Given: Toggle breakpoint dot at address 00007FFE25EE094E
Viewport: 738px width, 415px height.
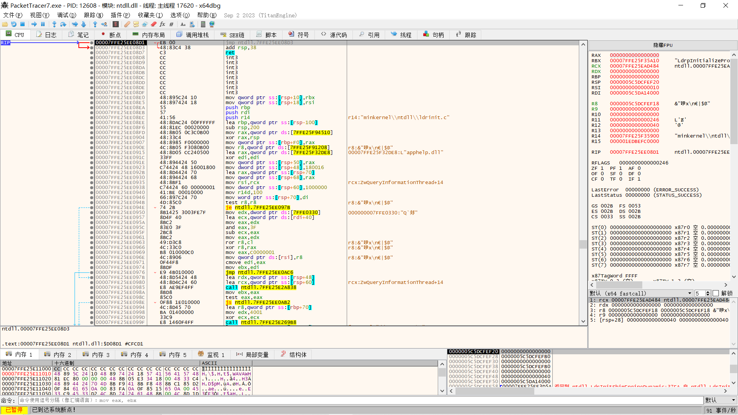Looking at the screenshot, I should coord(91,207).
